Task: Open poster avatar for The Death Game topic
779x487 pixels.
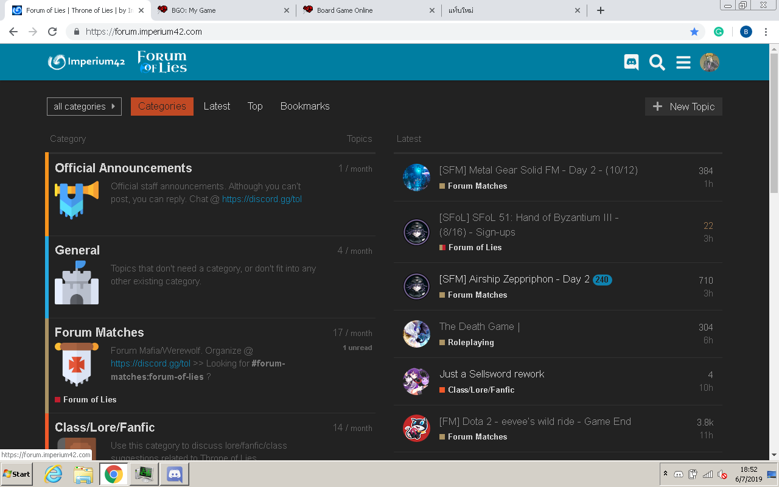Action: tap(417, 334)
